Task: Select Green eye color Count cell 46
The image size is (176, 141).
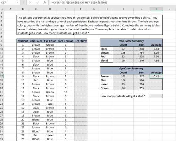Action: 123,88
